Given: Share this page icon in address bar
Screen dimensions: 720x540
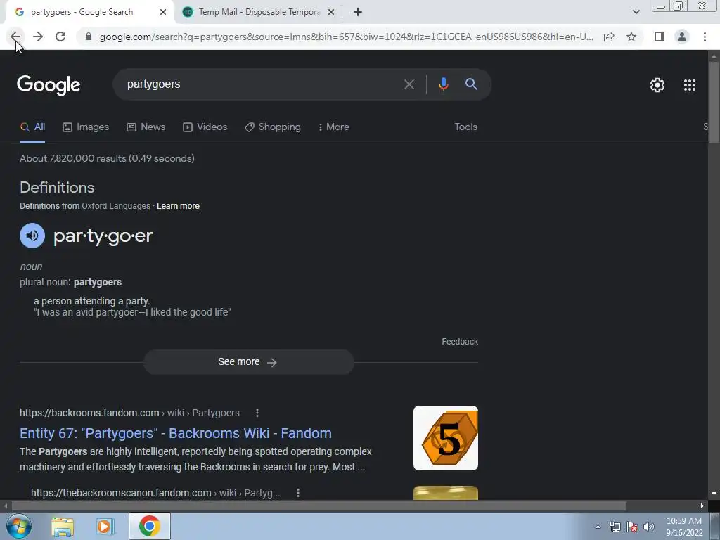Looking at the screenshot, I should (609, 37).
